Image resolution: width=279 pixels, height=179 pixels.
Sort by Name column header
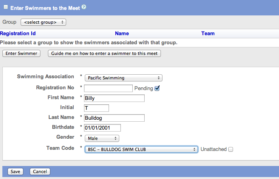[122, 34]
